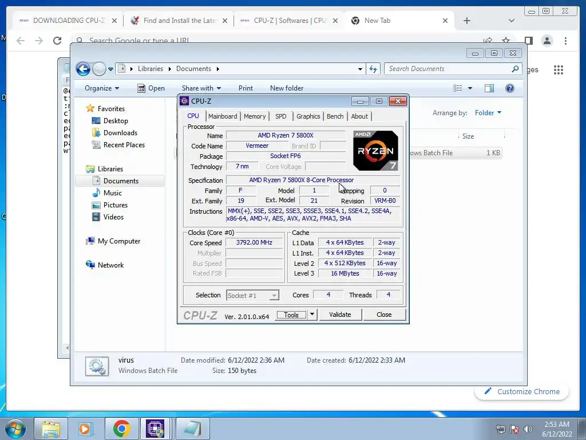
Task: Bookmark page with the star icon
Action: coord(506,40)
